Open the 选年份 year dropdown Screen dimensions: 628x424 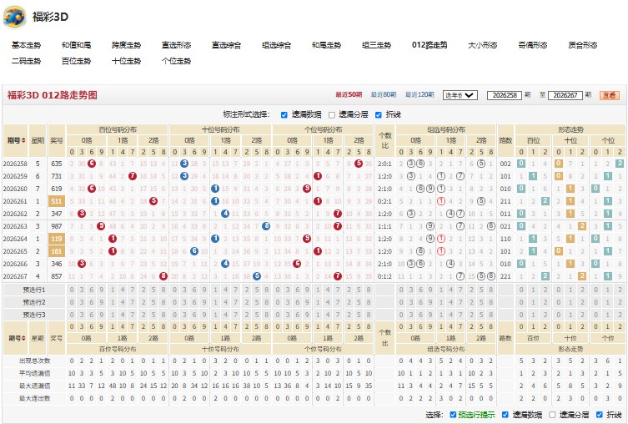(460, 95)
